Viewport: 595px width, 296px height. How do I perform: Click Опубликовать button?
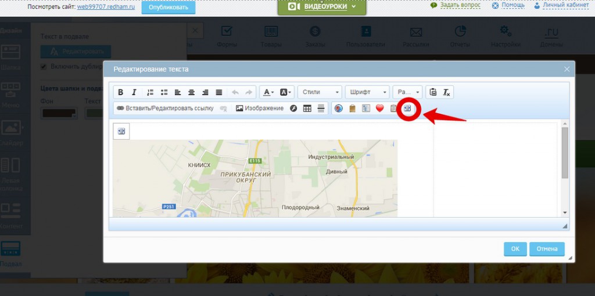coord(169,8)
